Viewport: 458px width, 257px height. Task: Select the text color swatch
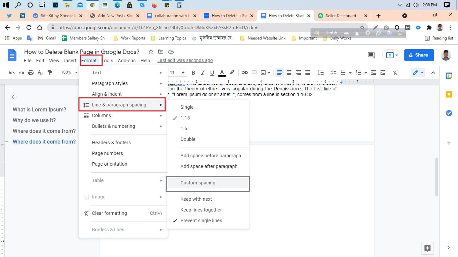[x=222, y=72]
